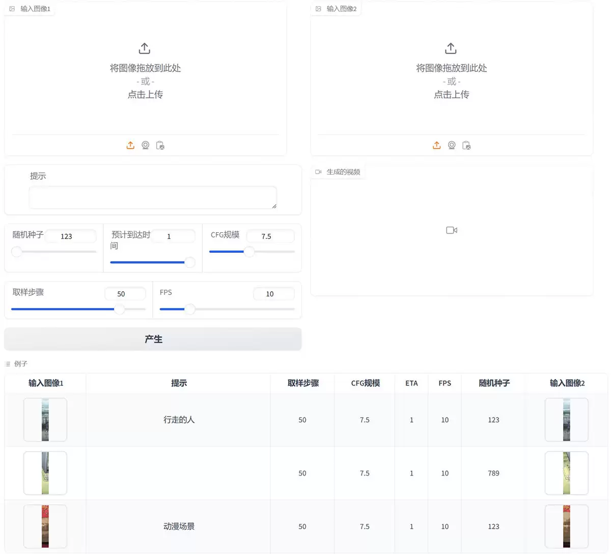The image size is (611, 556).
Task: Click upload icon under 输入图像1
Action: [130, 145]
